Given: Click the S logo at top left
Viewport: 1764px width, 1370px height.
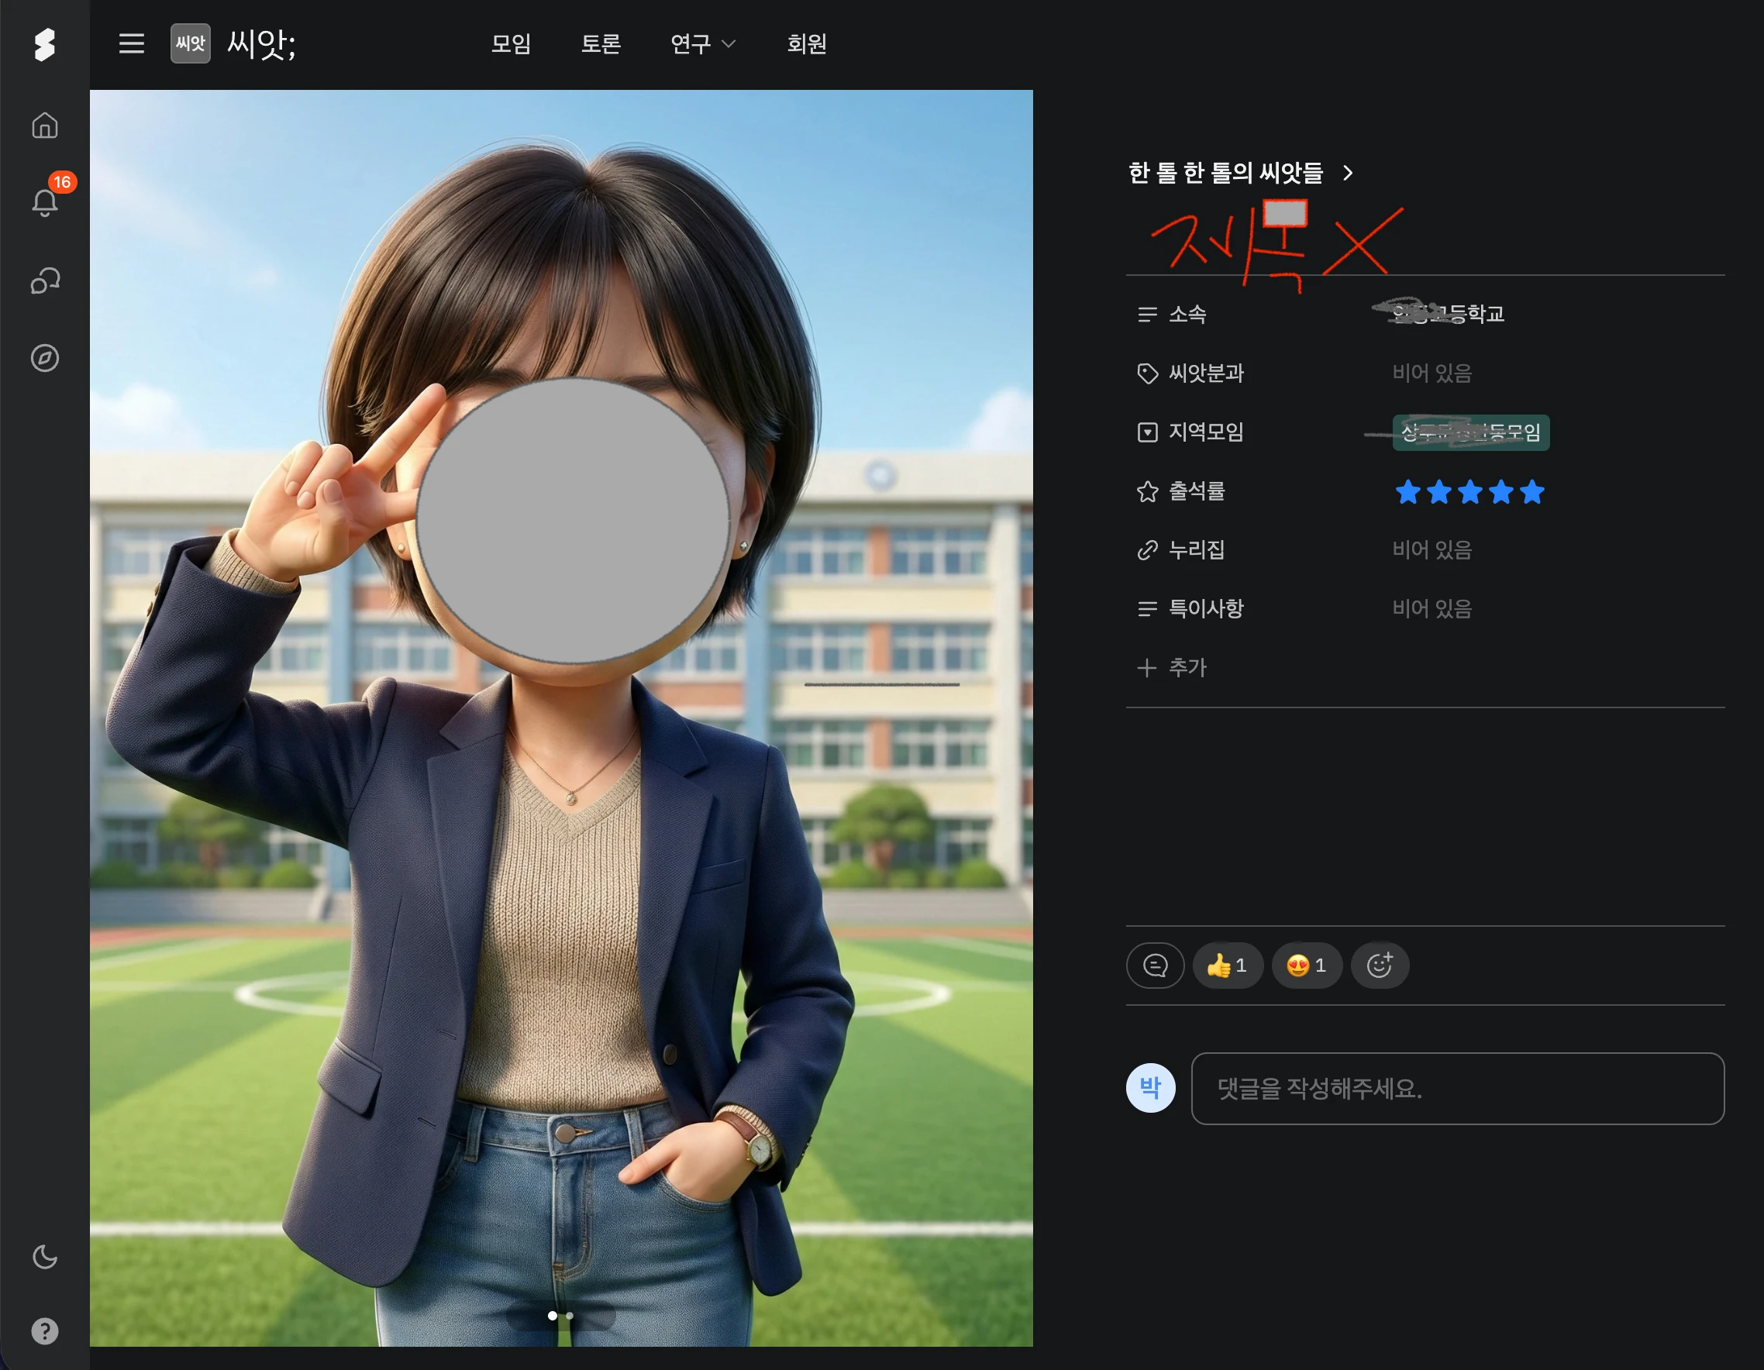Looking at the screenshot, I should tap(44, 44).
